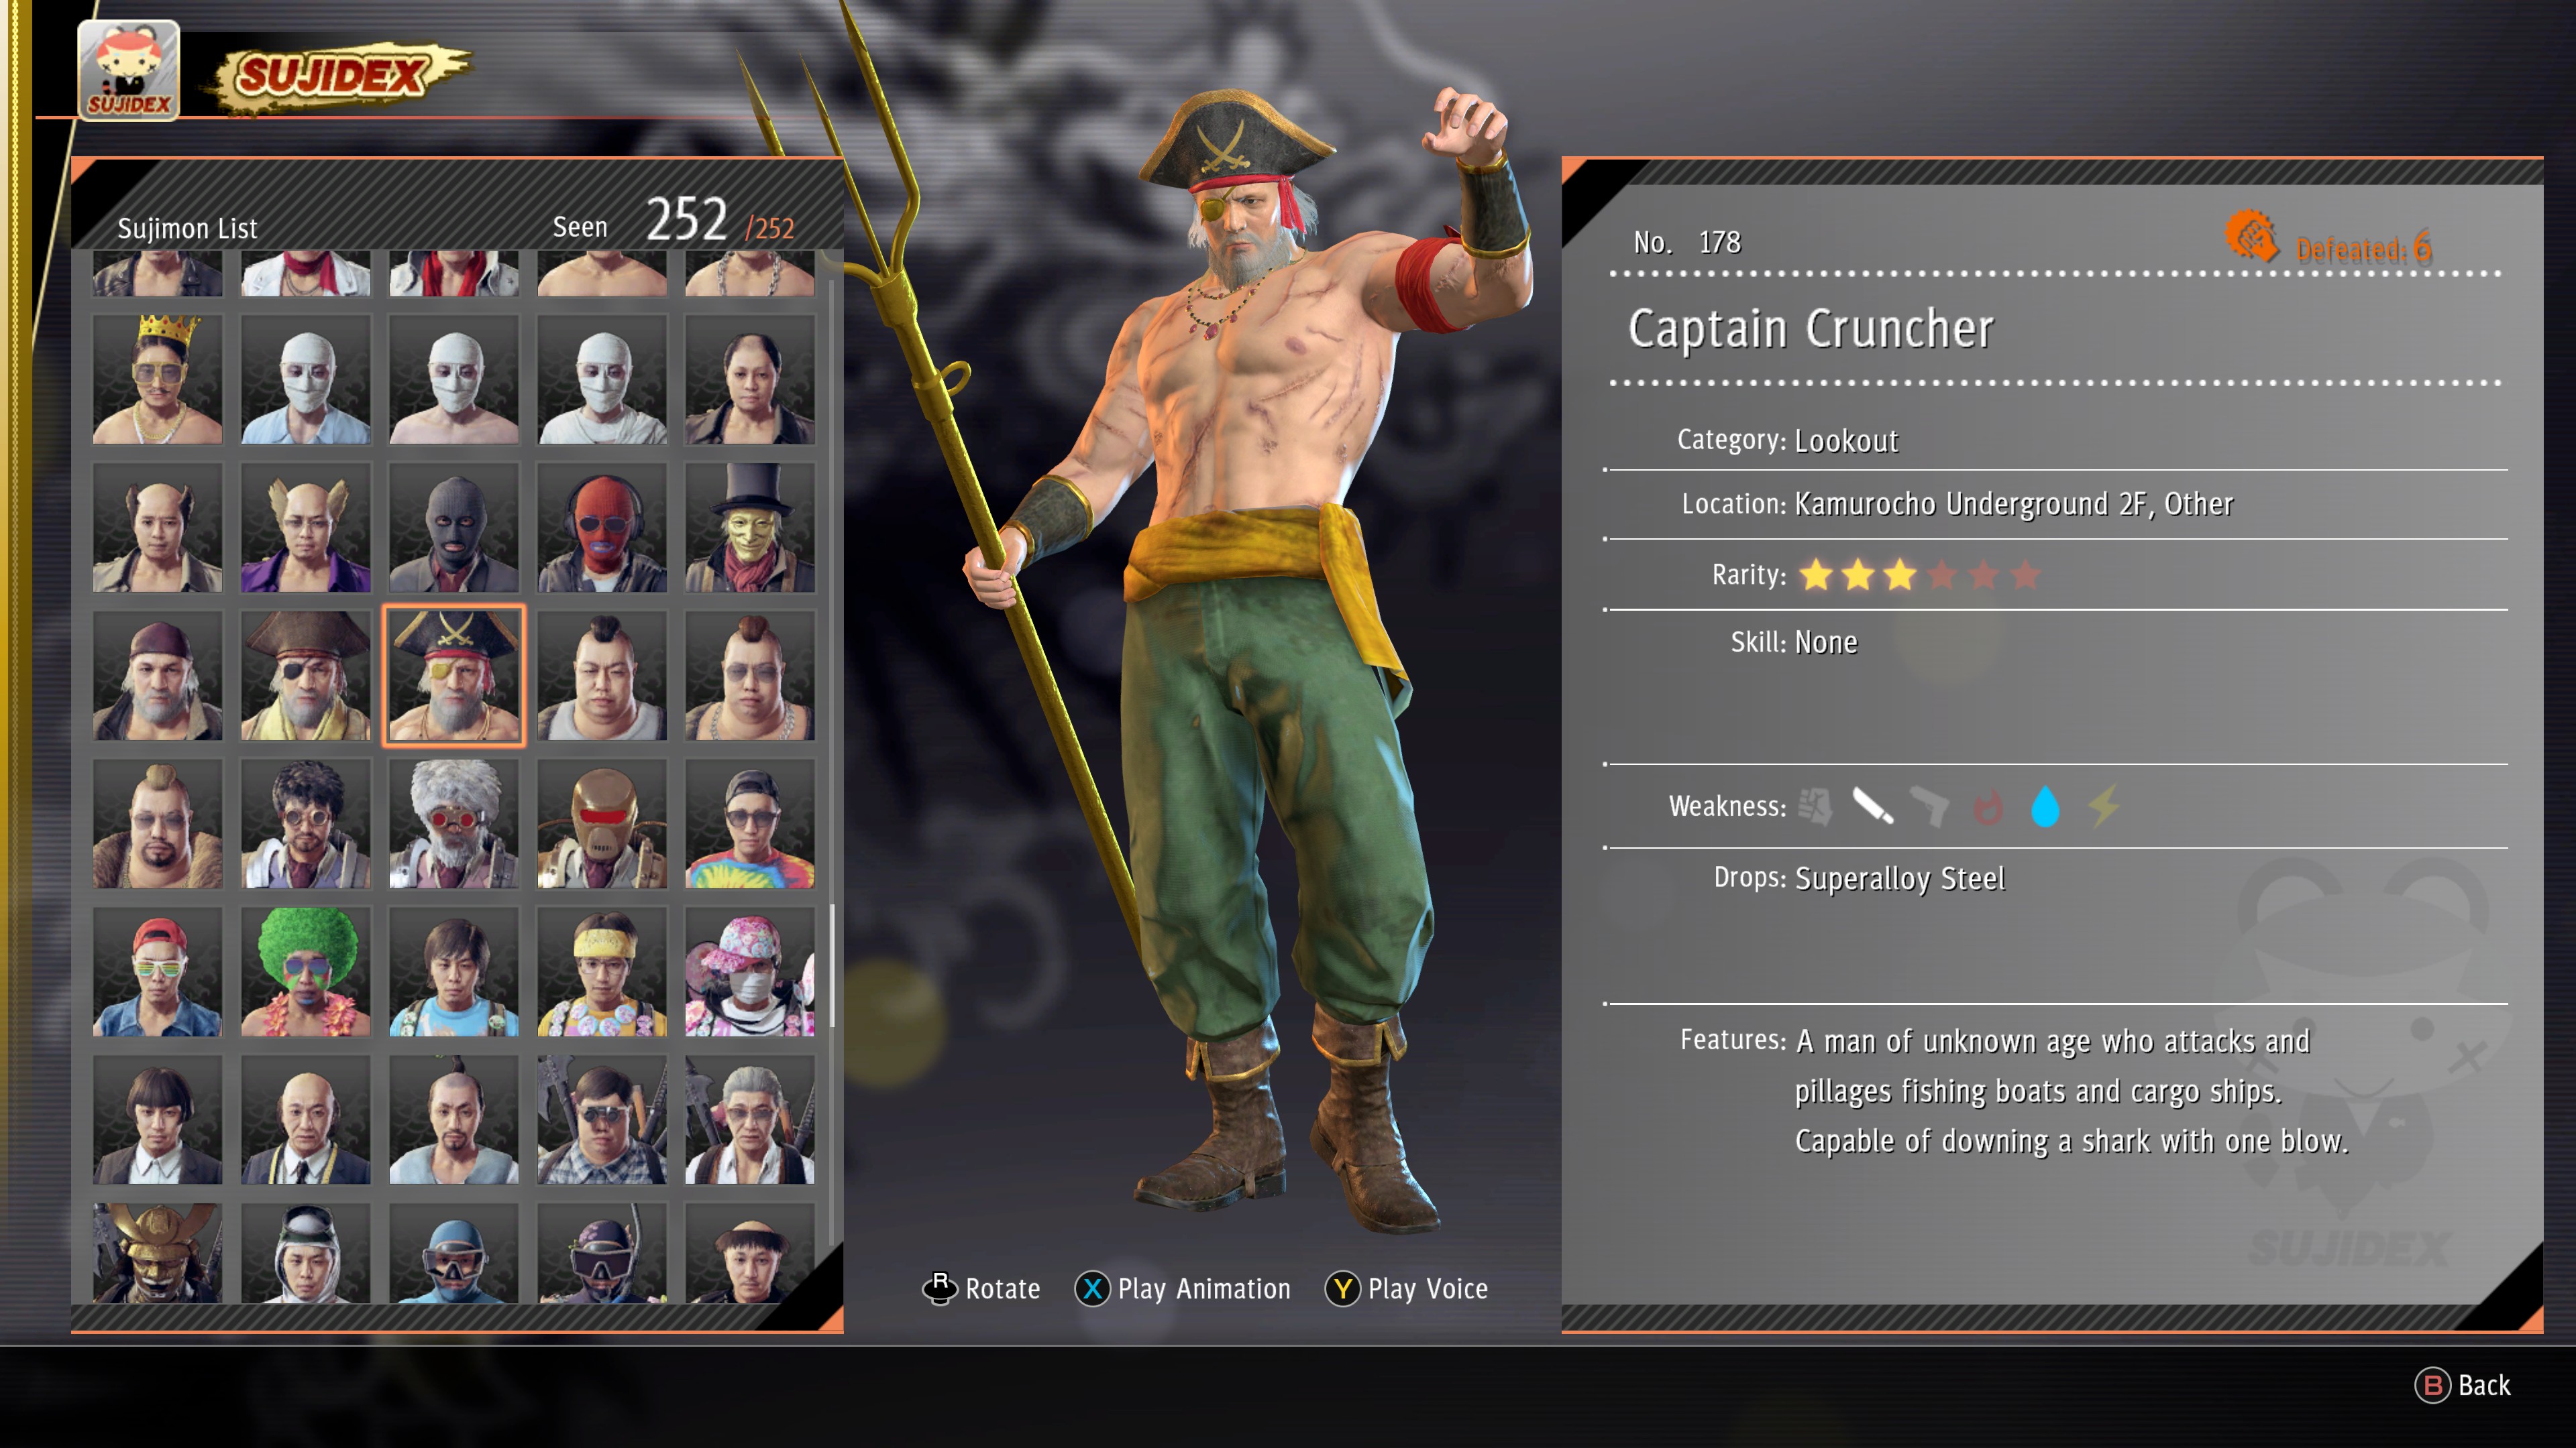Select the top hat gold mask Sujimon
Image resolution: width=2576 pixels, height=1448 pixels.
[x=750, y=527]
